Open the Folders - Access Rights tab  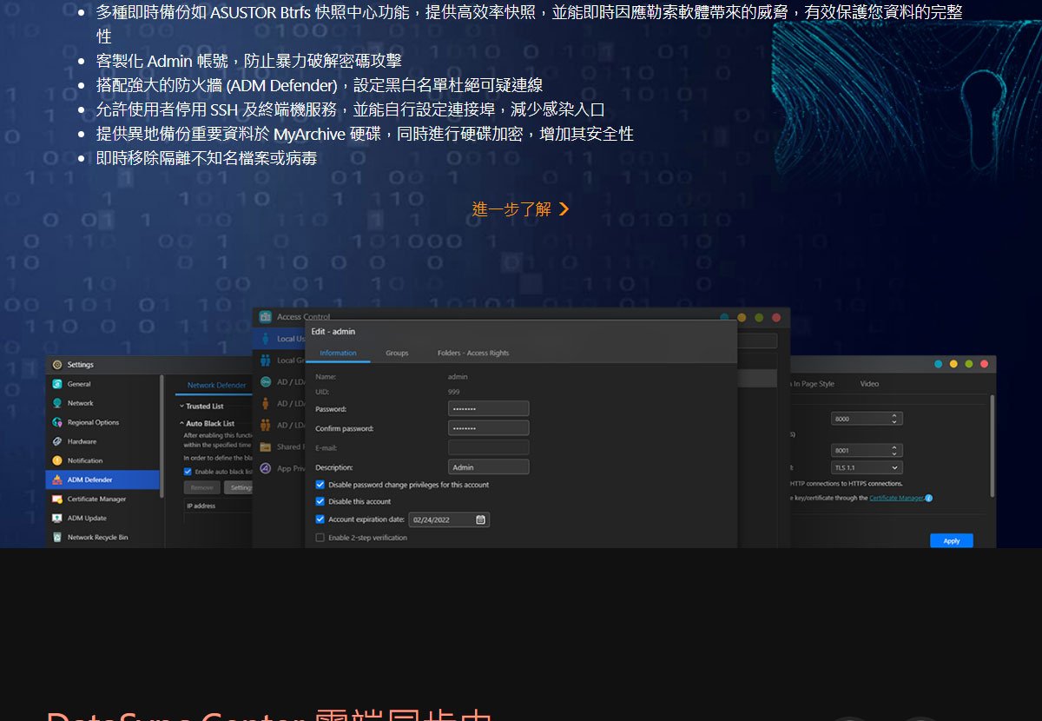click(x=473, y=353)
